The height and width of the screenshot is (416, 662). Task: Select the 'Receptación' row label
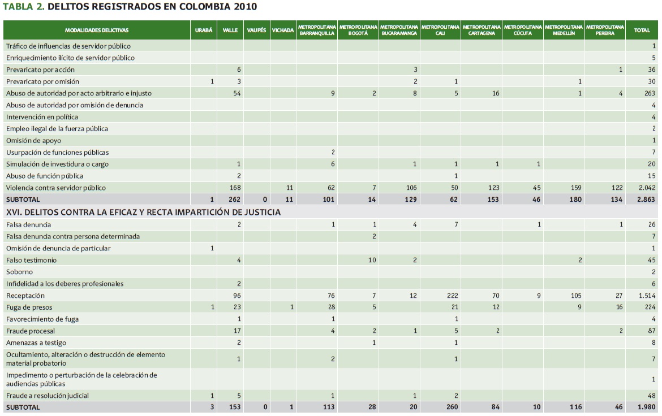(x=25, y=296)
